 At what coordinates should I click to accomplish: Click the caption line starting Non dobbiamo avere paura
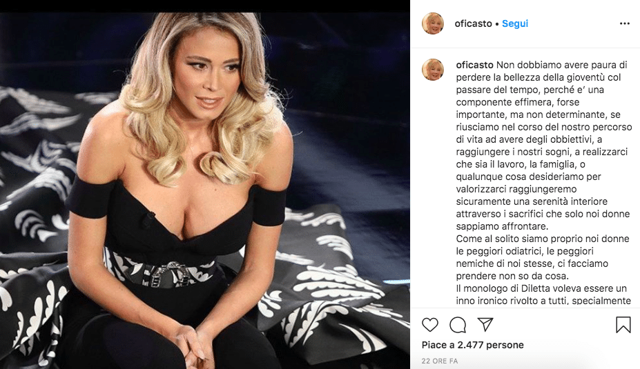click(542, 65)
